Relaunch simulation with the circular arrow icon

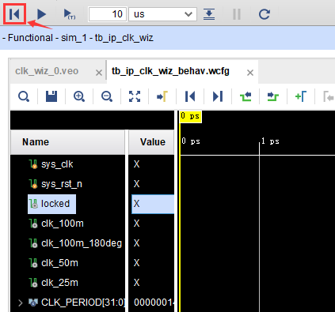265,14
